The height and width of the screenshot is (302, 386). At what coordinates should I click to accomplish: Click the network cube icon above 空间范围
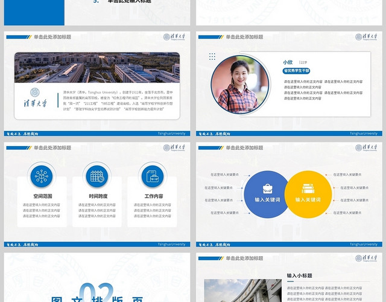pos(42,176)
